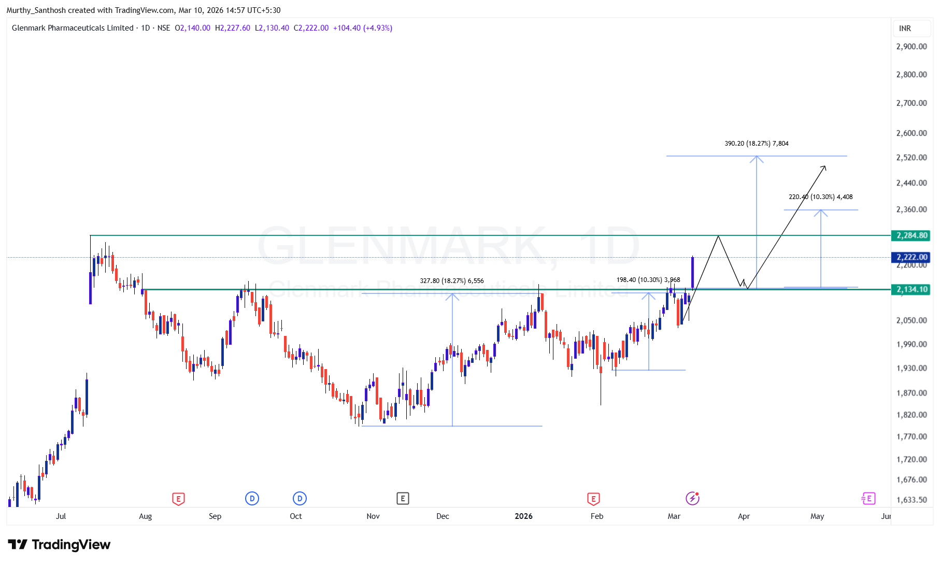Click the +104.40 (+4.93%) change text

(x=363, y=28)
